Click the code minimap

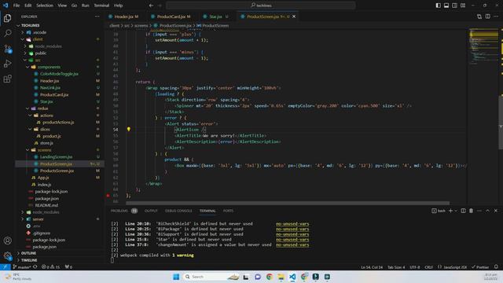point(484,46)
